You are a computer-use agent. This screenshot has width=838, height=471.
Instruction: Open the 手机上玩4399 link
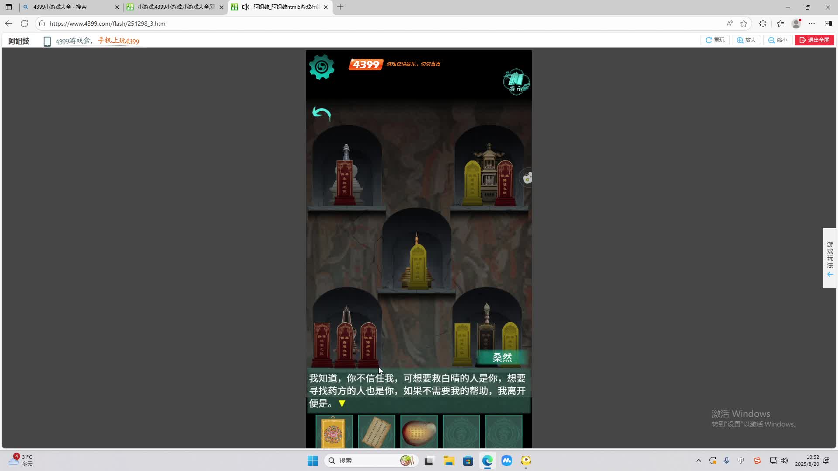[118, 41]
